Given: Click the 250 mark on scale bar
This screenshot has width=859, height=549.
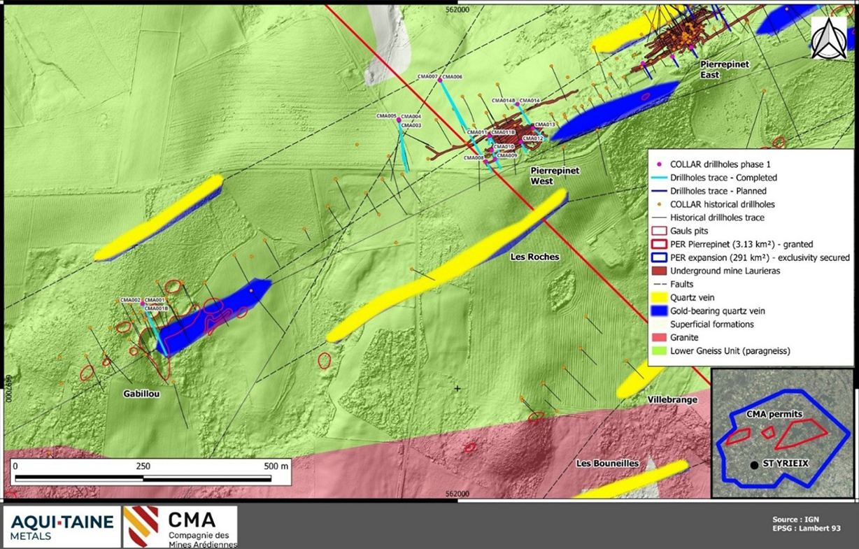Looking at the screenshot, I should (x=143, y=466).
